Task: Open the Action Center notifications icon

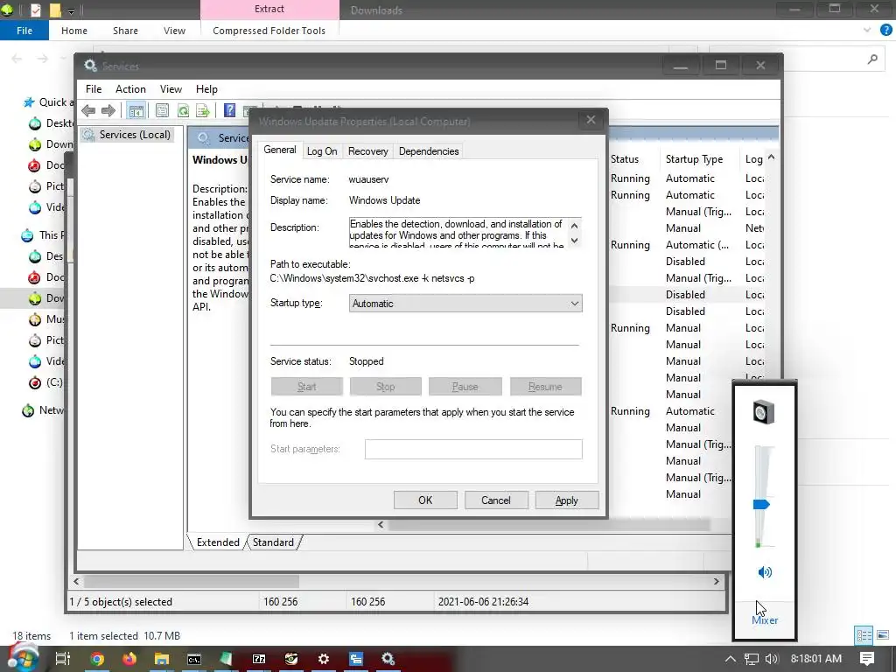Action: 867,659
